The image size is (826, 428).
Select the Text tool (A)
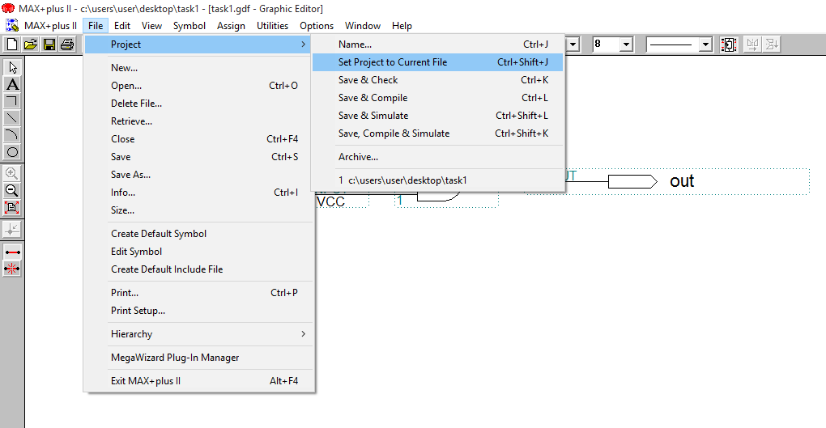(x=12, y=84)
